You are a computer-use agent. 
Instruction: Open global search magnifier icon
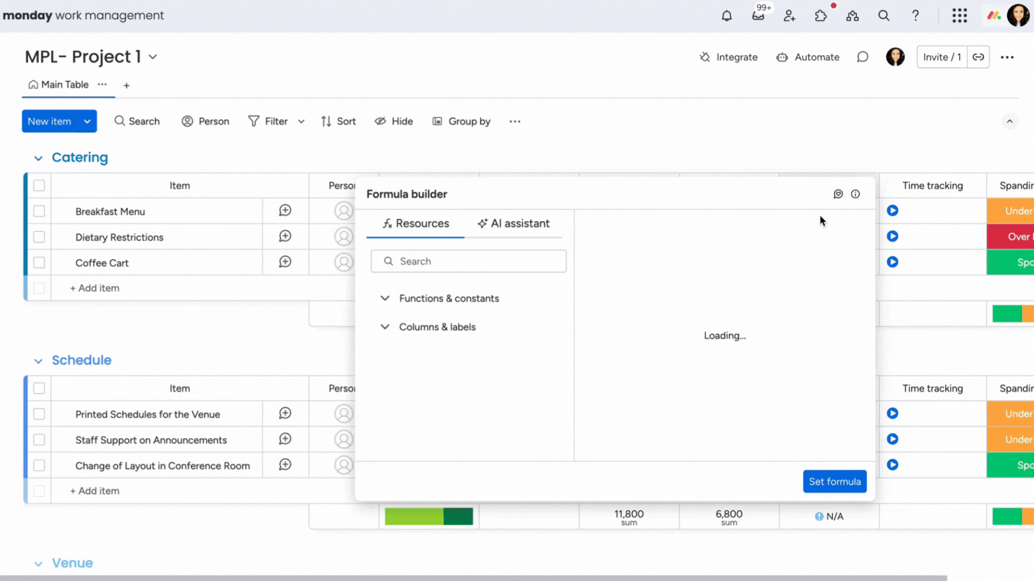pos(884,16)
